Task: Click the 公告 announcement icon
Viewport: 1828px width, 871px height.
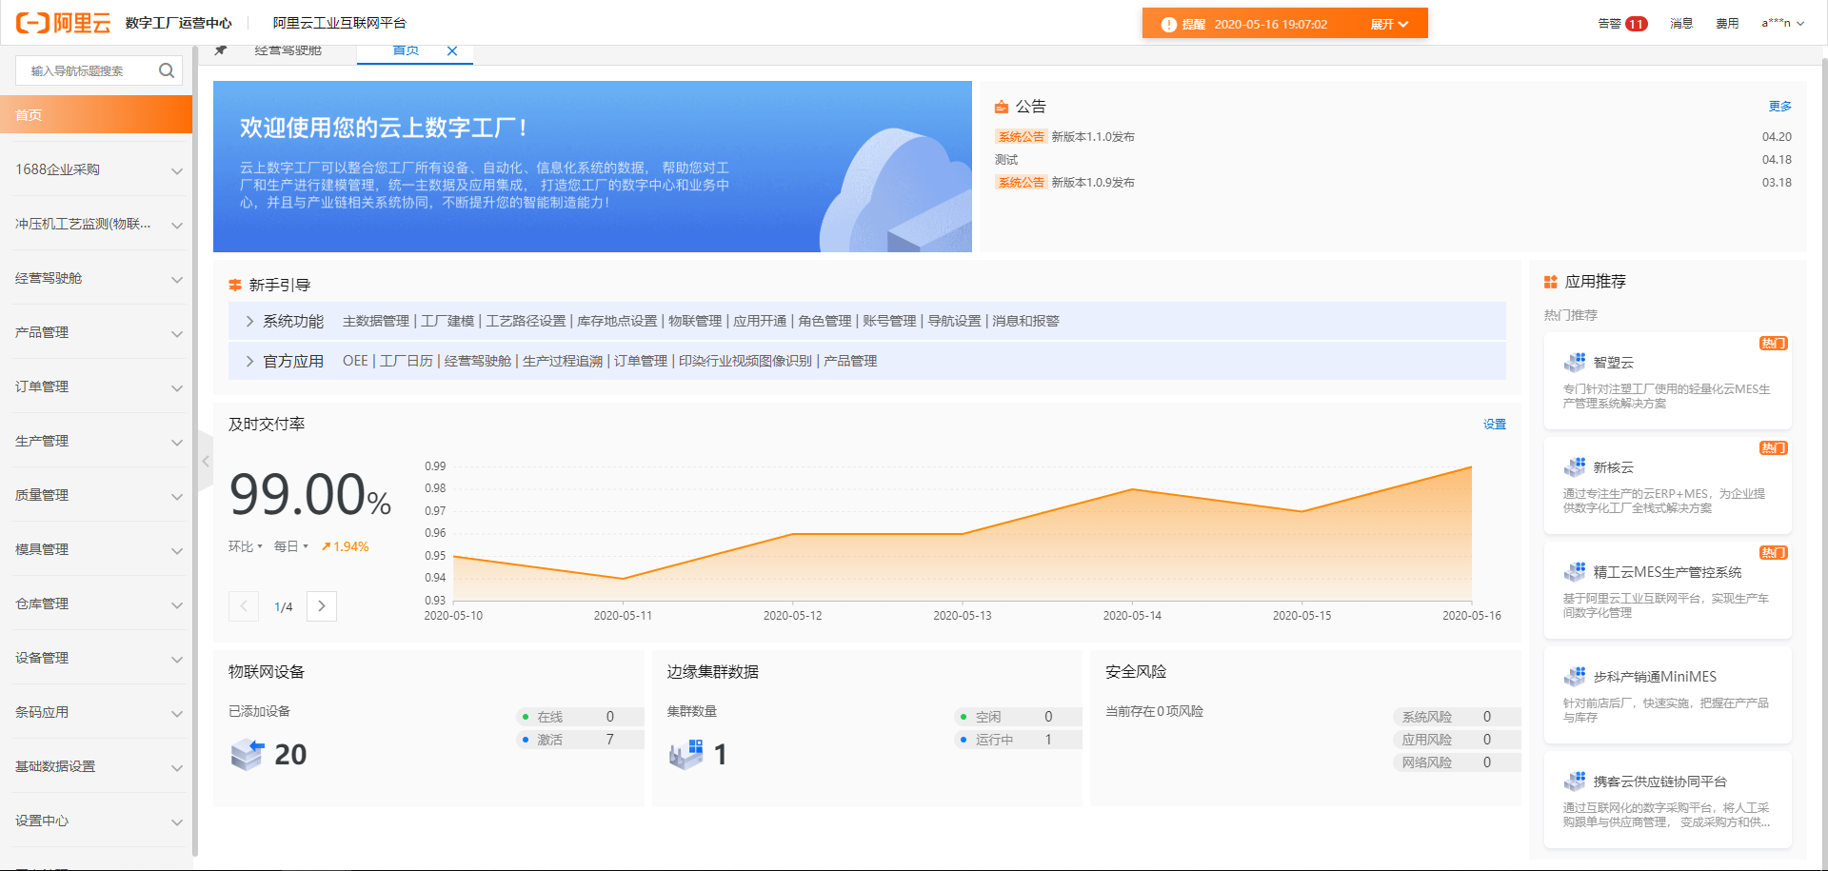Action: (1002, 107)
